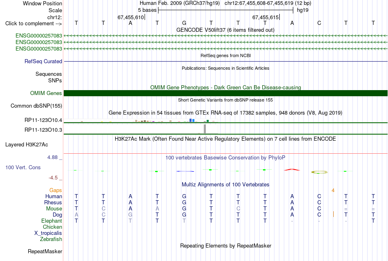The image size is (388, 261).
Task: Click the blue PhyloP conservation bar
Action: coord(185,171)
